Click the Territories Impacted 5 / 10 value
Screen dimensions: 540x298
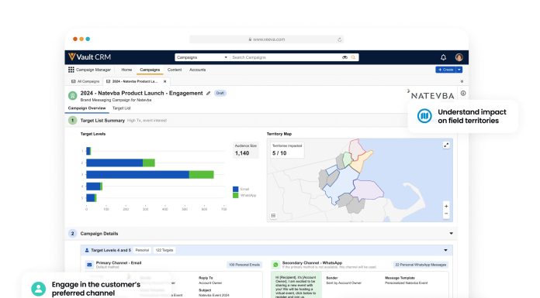click(279, 153)
